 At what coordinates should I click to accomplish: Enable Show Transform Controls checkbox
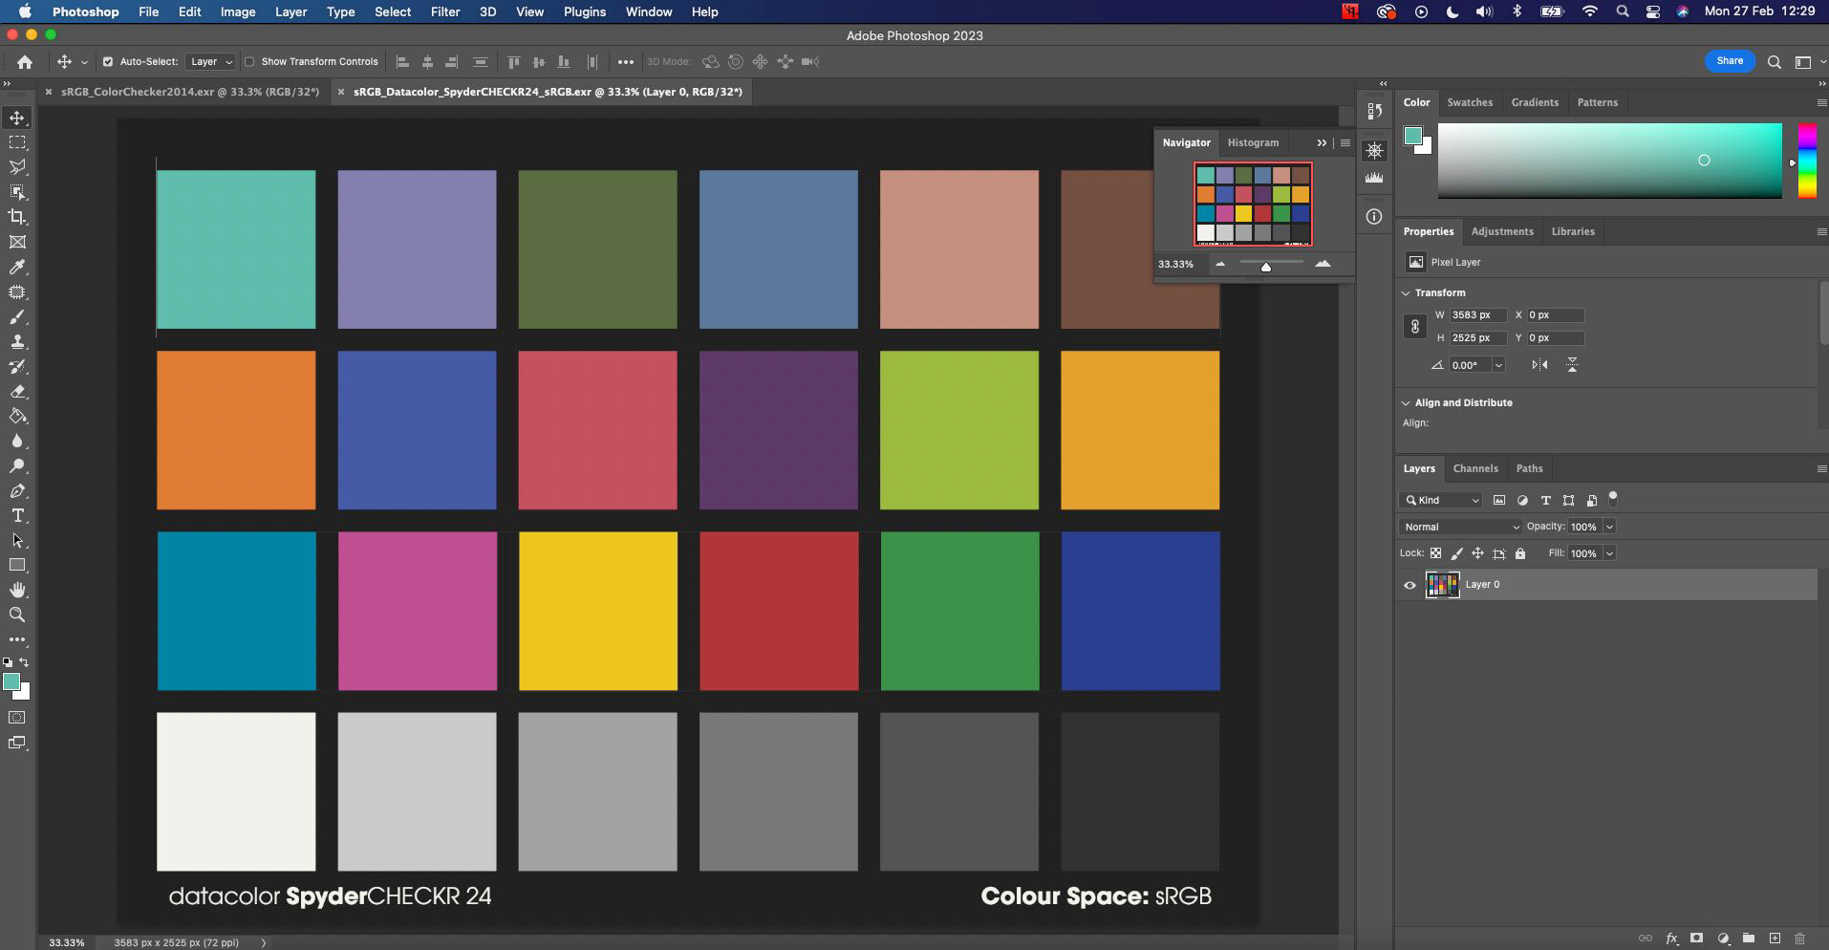[x=249, y=62]
